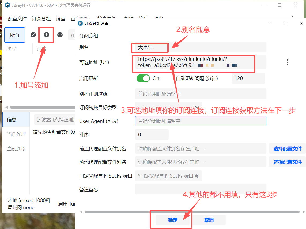Toggle the 启用更新 switch off
306x229 pixels.
(143, 78)
